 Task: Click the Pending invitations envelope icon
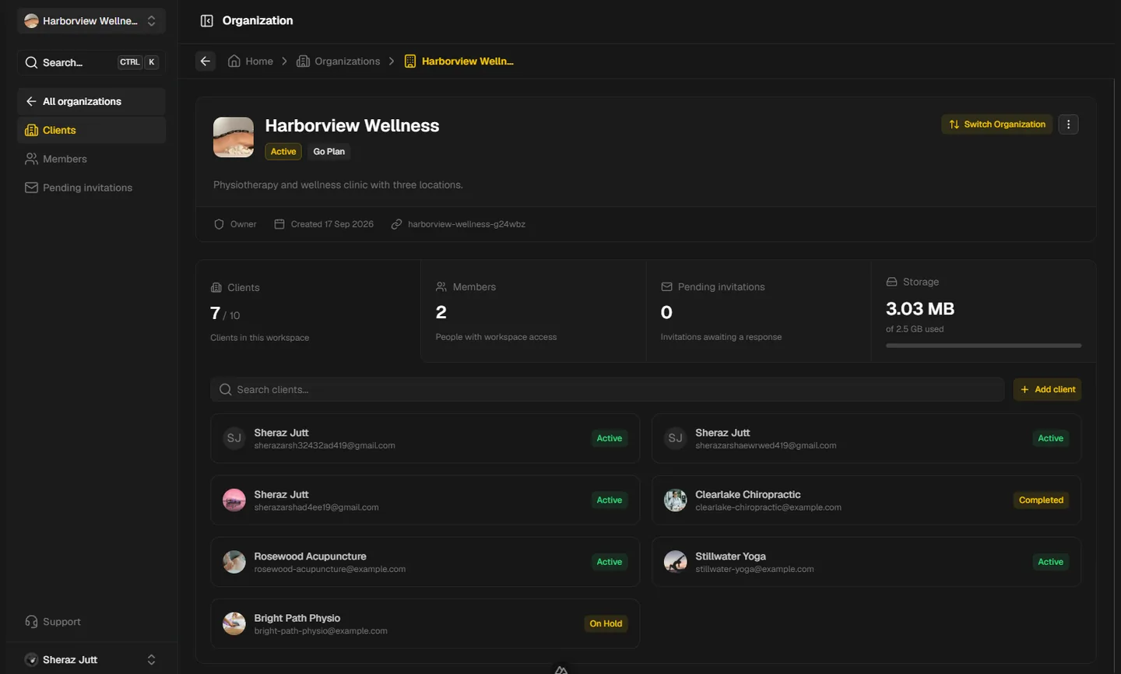point(31,188)
